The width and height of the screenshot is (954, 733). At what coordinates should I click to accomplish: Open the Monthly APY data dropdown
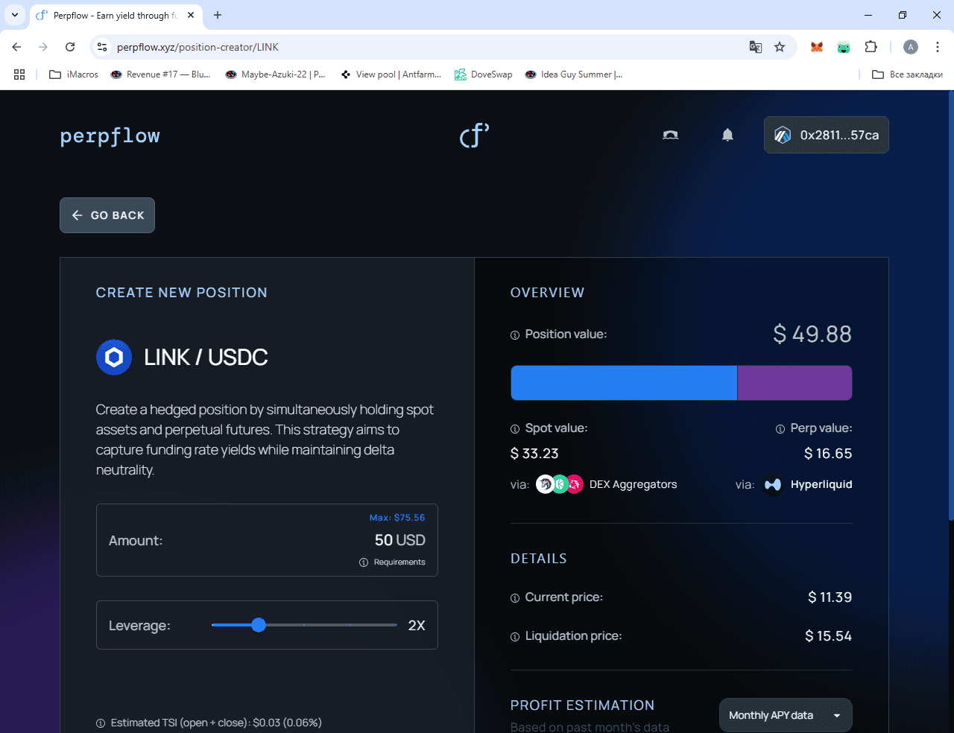786,715
